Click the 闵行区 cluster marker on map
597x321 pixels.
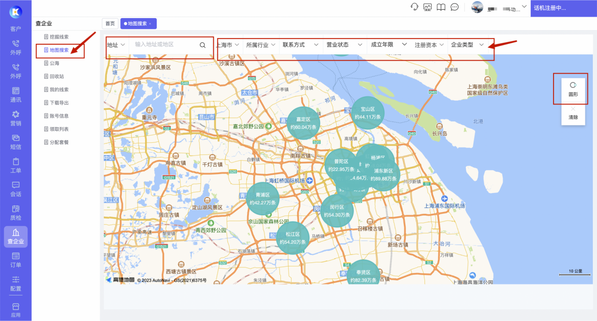[337, 211]
